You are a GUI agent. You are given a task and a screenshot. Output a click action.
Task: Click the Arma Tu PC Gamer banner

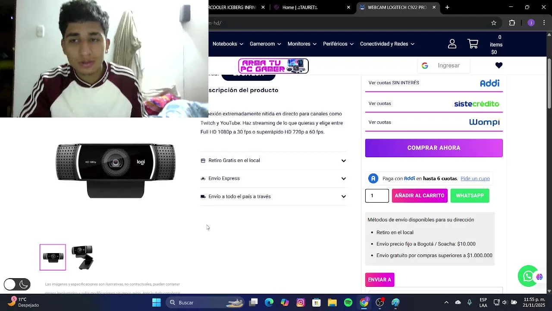(x=273, y=66)
